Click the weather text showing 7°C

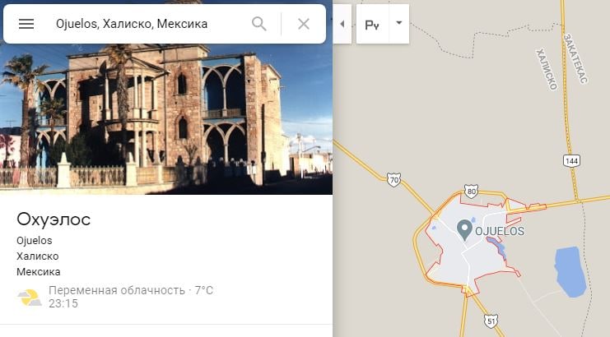click(x=131, y=290)
